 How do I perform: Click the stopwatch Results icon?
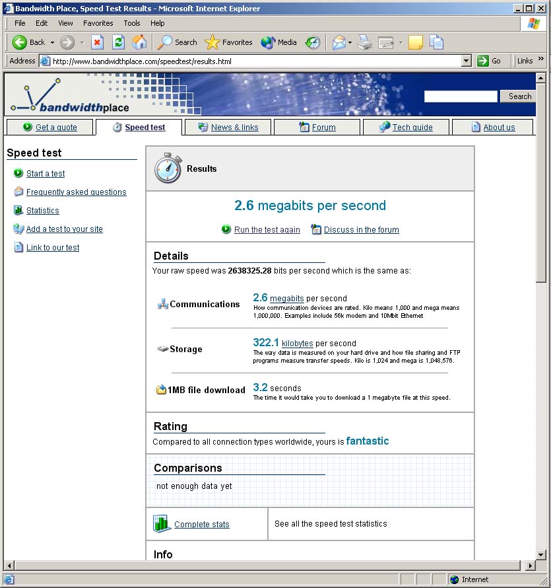[168, 168]
